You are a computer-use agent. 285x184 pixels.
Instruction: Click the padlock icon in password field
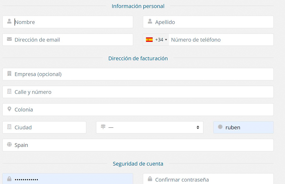(x=9, y=179)
